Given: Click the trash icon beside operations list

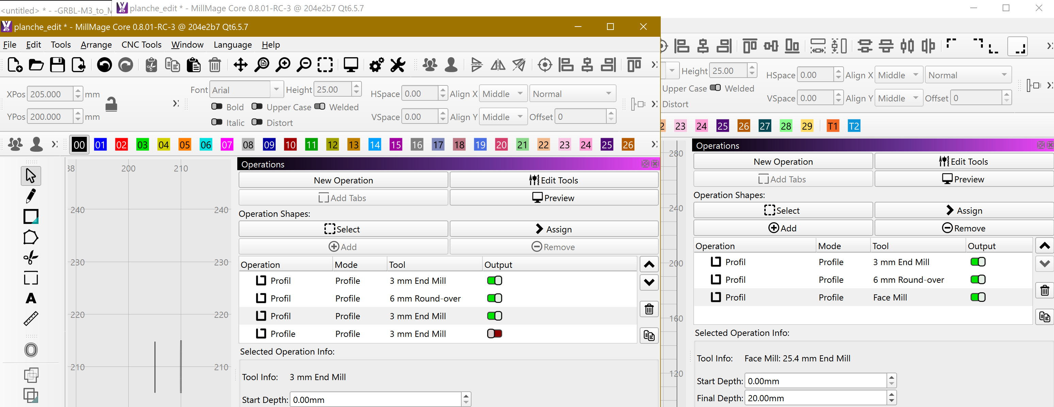Looking at the screenshot, I should 649,309.
